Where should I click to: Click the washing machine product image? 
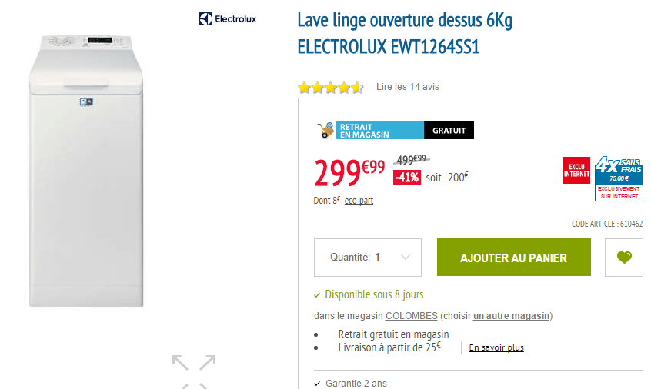click(x=86, y=171)
